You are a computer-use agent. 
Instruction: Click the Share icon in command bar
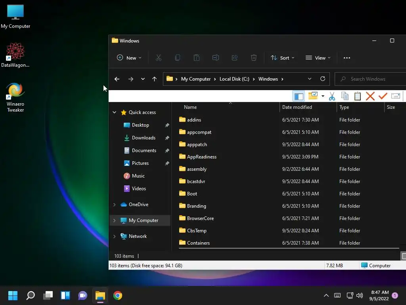pos(235,58)
